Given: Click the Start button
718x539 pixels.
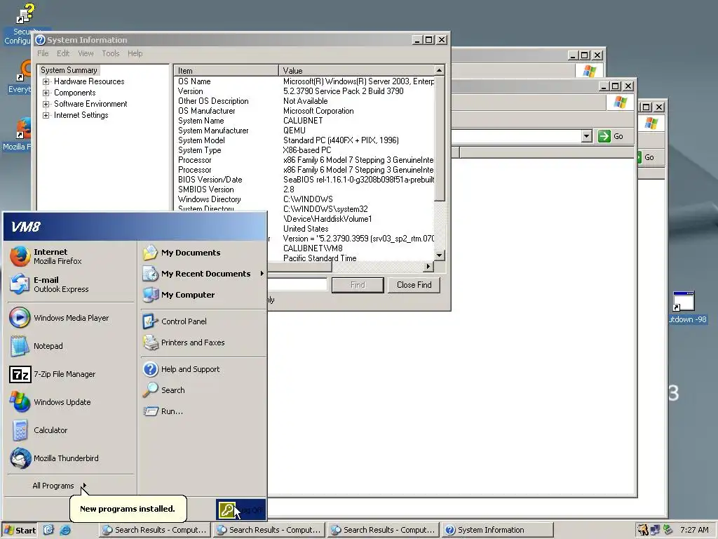Looking at the screenshot, I should point(20,531).
